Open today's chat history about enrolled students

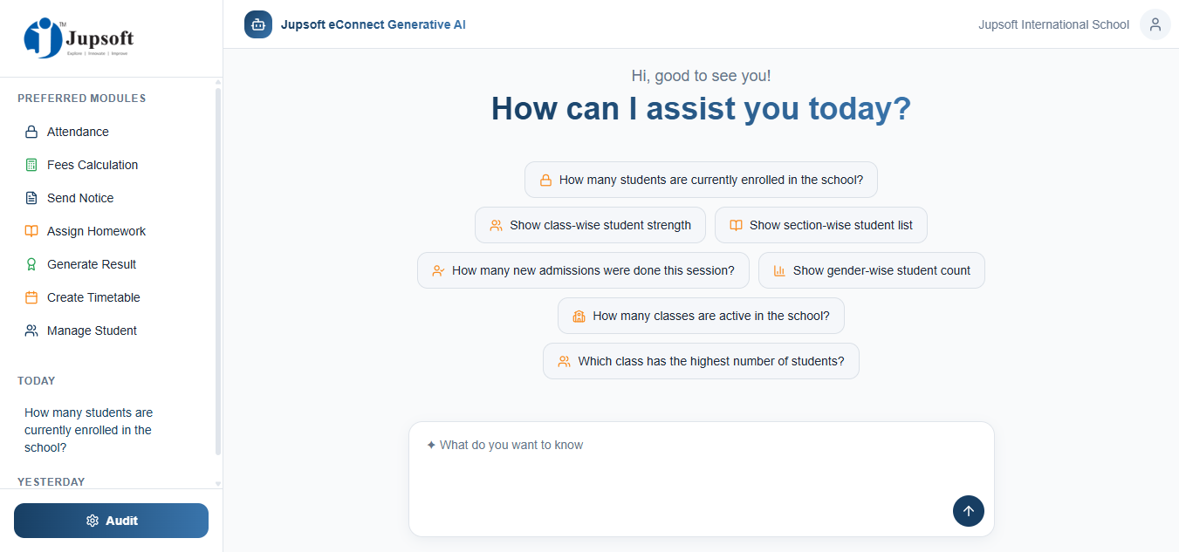point(88,430)
